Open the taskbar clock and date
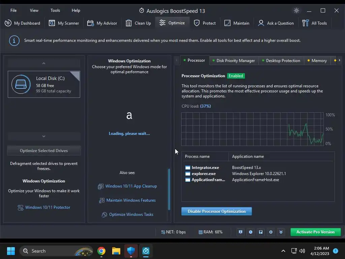 coord(320,251)
